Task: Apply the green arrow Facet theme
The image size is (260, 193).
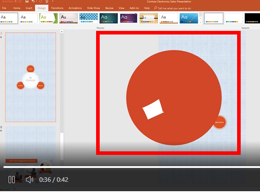Action: coord(48,18)
